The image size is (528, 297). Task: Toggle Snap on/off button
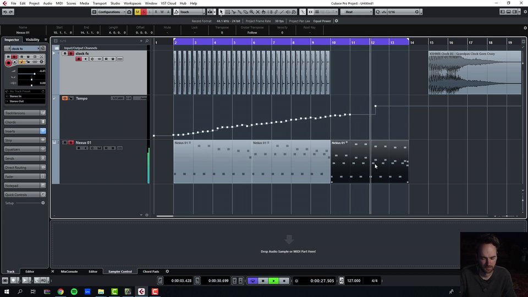[310, 12]
